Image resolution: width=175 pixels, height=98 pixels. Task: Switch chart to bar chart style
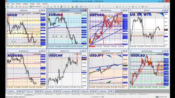45,7
